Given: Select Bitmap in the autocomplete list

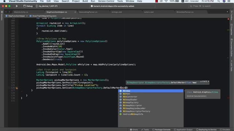Looking at the screenshot, I should tap(151, 91).
